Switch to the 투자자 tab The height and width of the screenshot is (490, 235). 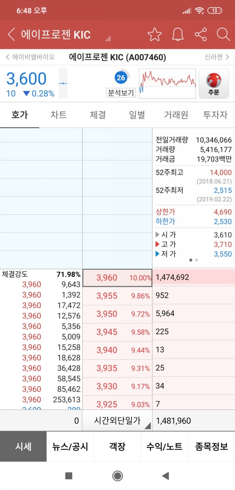(x=215, y=115)
